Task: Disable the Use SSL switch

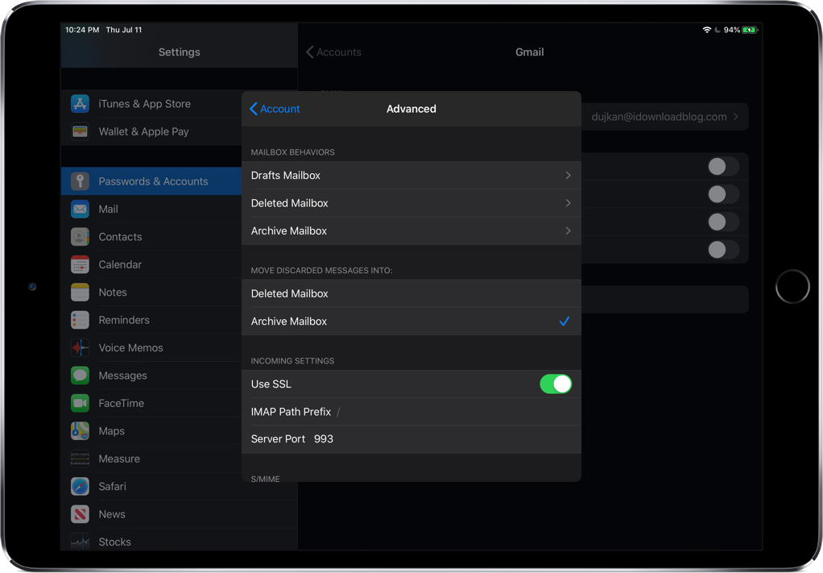Action: click(556, 384)
